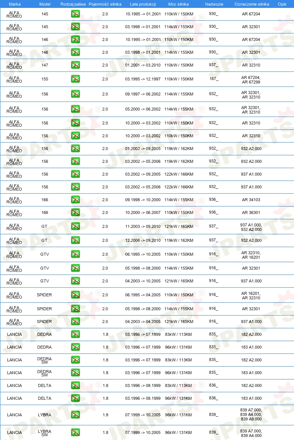Select engine cell with 839 A9.000
294x440 pixels.
(251, 414)
